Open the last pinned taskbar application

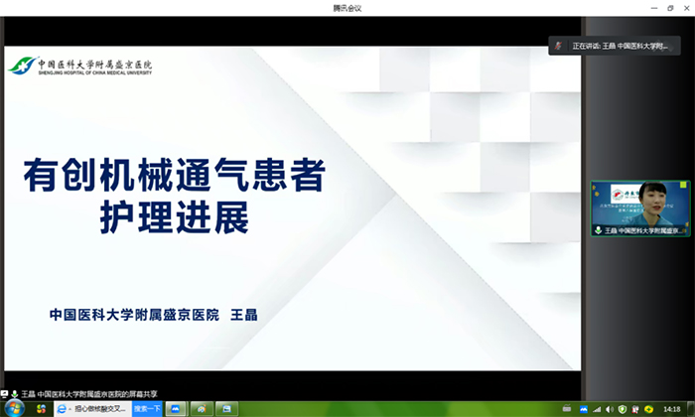227,408
